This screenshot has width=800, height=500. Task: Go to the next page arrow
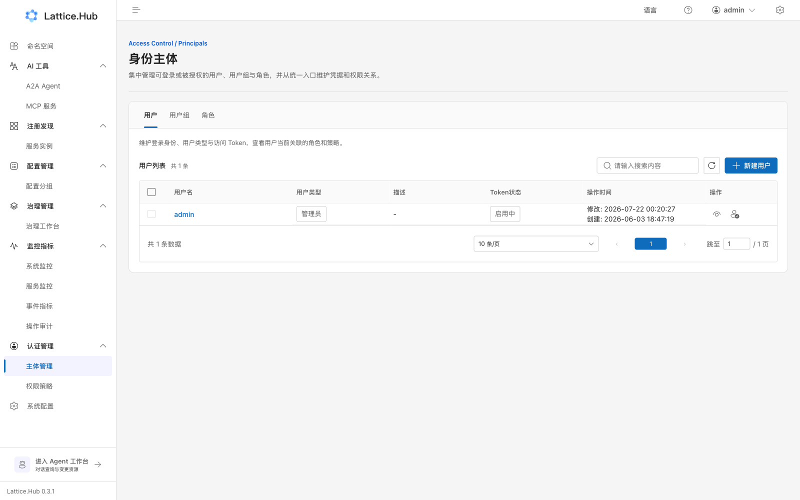[x=685, y=244]
